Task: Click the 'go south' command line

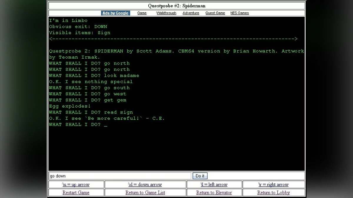Action: [x=89, y=88]
